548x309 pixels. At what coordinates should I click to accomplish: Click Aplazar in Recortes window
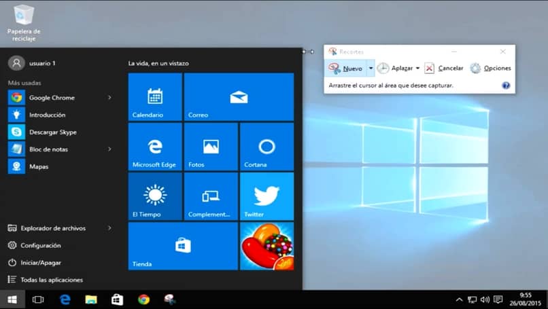[x=395, y=68]
